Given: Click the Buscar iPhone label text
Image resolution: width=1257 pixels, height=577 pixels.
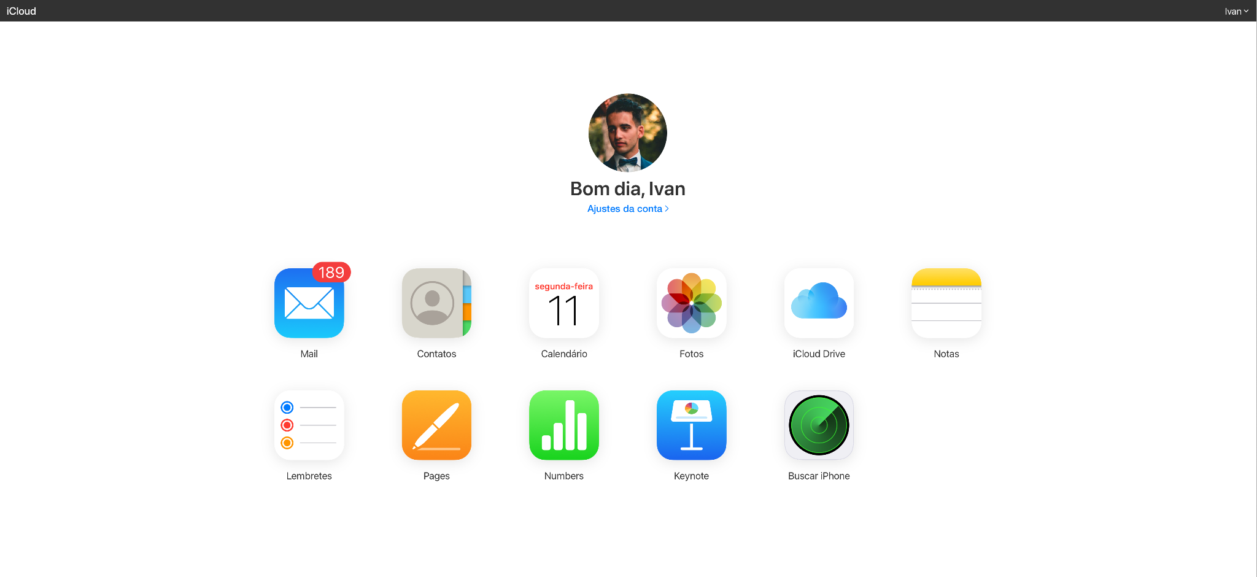Looking at the screenshot, I should click(819, 476).
